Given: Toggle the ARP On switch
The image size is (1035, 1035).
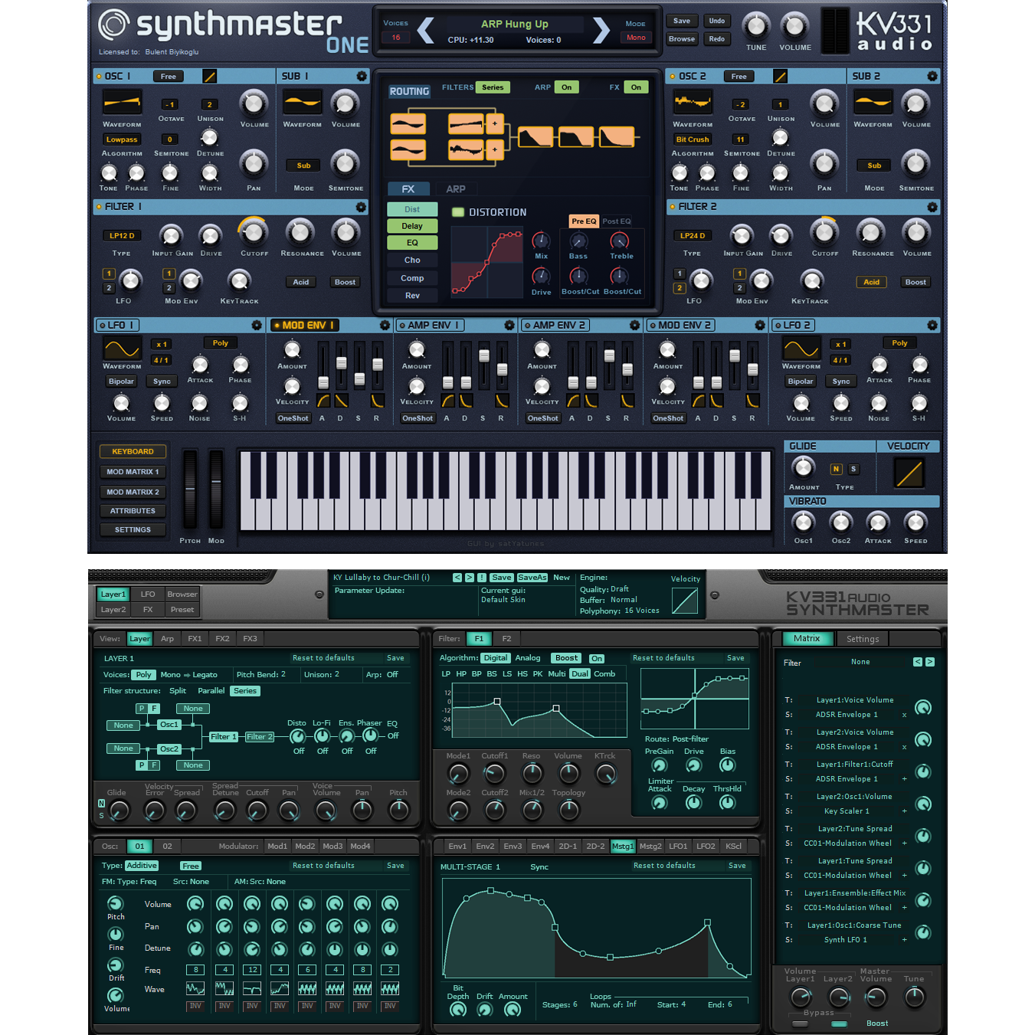Looking at the screenshot, I should coord(566,87).
